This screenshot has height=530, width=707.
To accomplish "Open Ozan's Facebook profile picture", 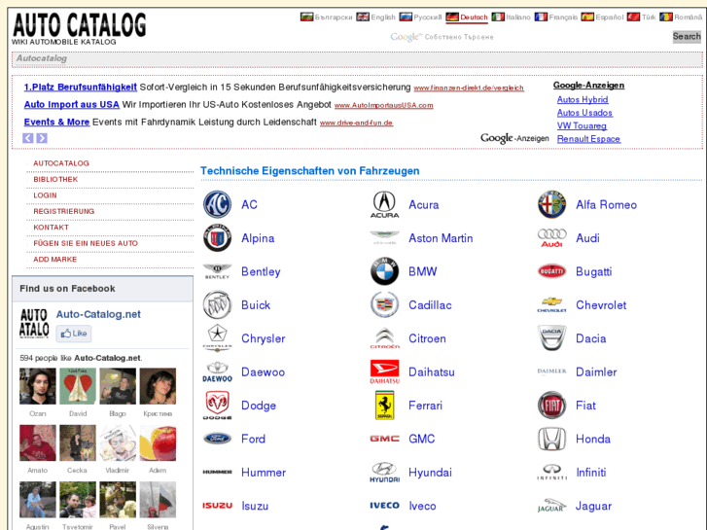I will point(38,386).
